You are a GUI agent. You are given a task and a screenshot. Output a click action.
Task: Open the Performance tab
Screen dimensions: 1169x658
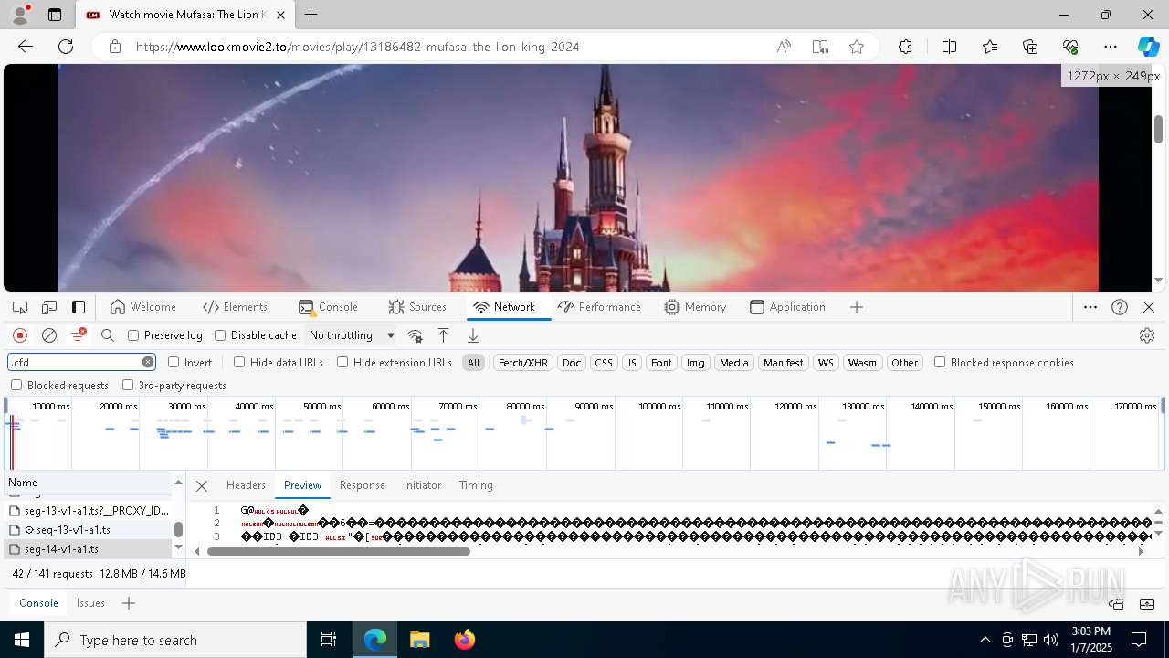599,307
